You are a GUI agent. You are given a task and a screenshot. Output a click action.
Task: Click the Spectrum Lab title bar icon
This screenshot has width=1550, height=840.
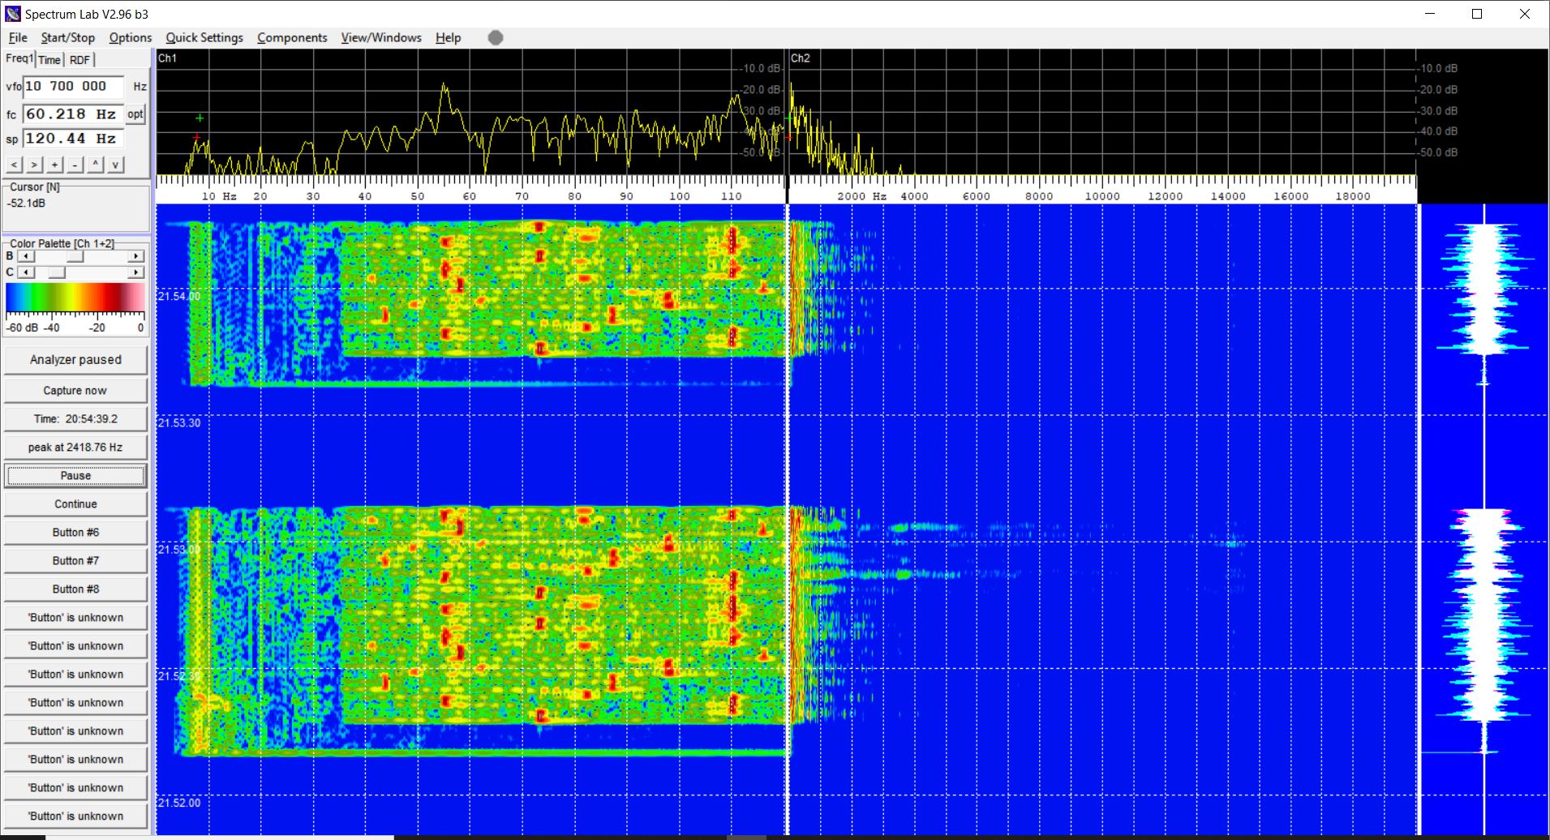point(13,14)
